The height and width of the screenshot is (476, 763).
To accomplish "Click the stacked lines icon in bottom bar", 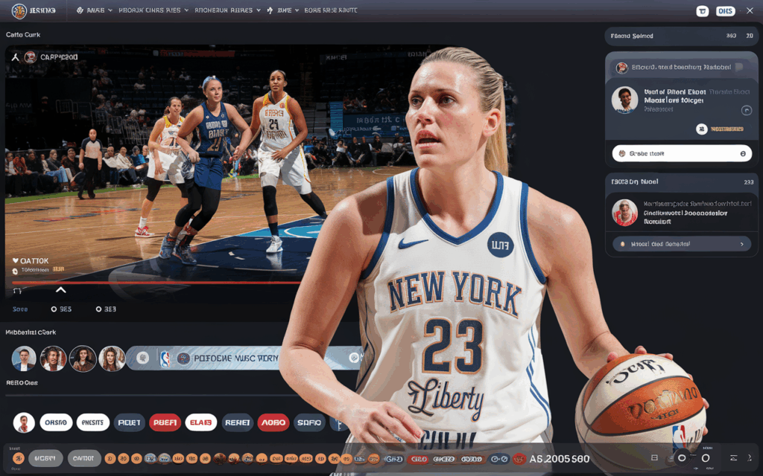I will pos(733,457).
